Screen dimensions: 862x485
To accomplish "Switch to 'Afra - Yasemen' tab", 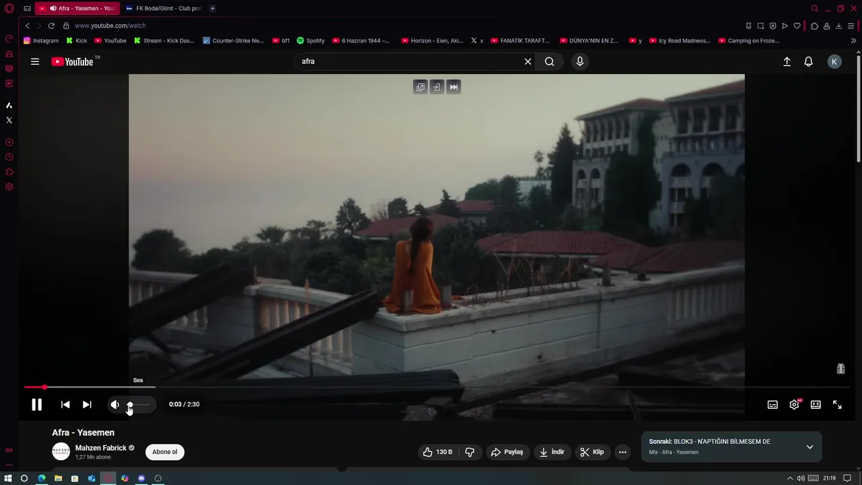I will pos(78,8).
